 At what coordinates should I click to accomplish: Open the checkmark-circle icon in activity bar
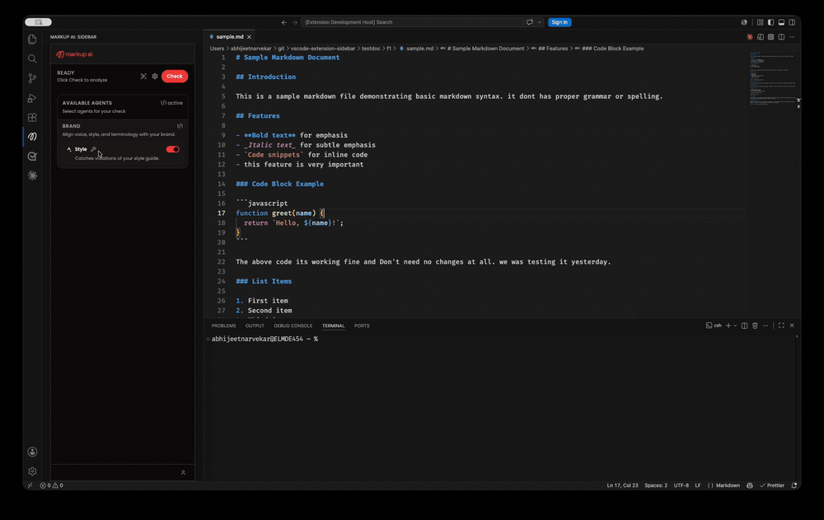[32, 156]
